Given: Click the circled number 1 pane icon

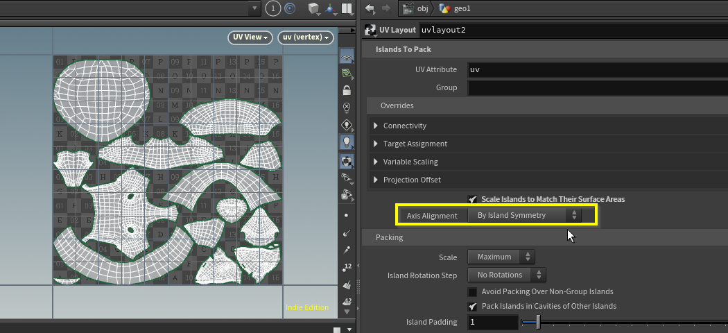Looking at the screenshot, I should pos(272,8).
